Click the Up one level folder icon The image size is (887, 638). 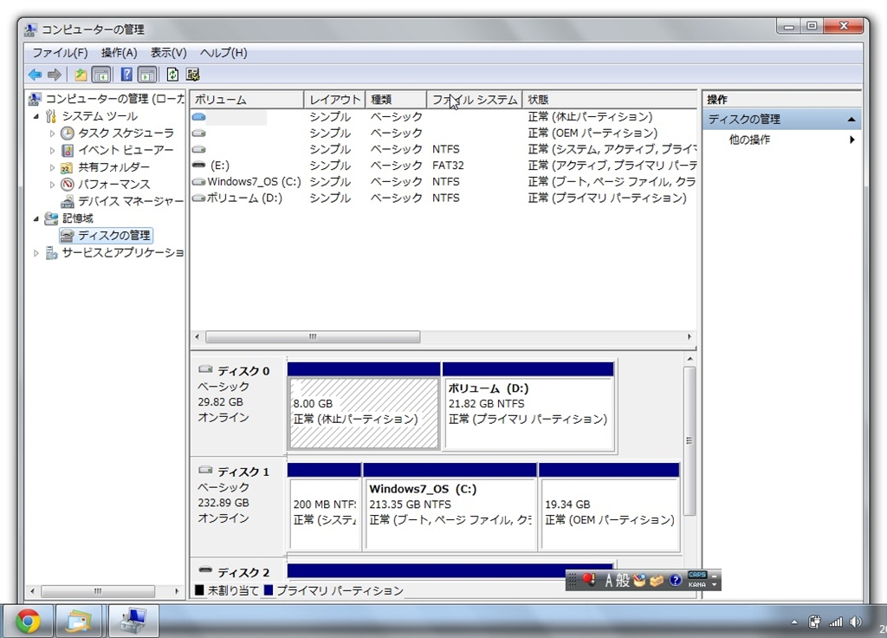(x=81, y=75)
